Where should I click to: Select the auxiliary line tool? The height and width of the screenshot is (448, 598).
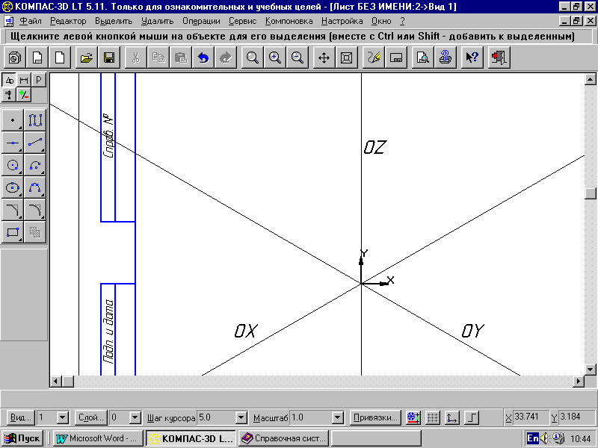point(13,143)
